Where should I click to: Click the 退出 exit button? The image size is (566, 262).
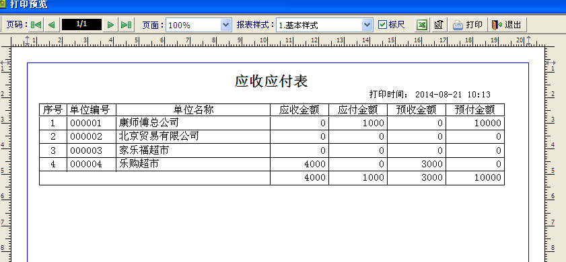507,25
